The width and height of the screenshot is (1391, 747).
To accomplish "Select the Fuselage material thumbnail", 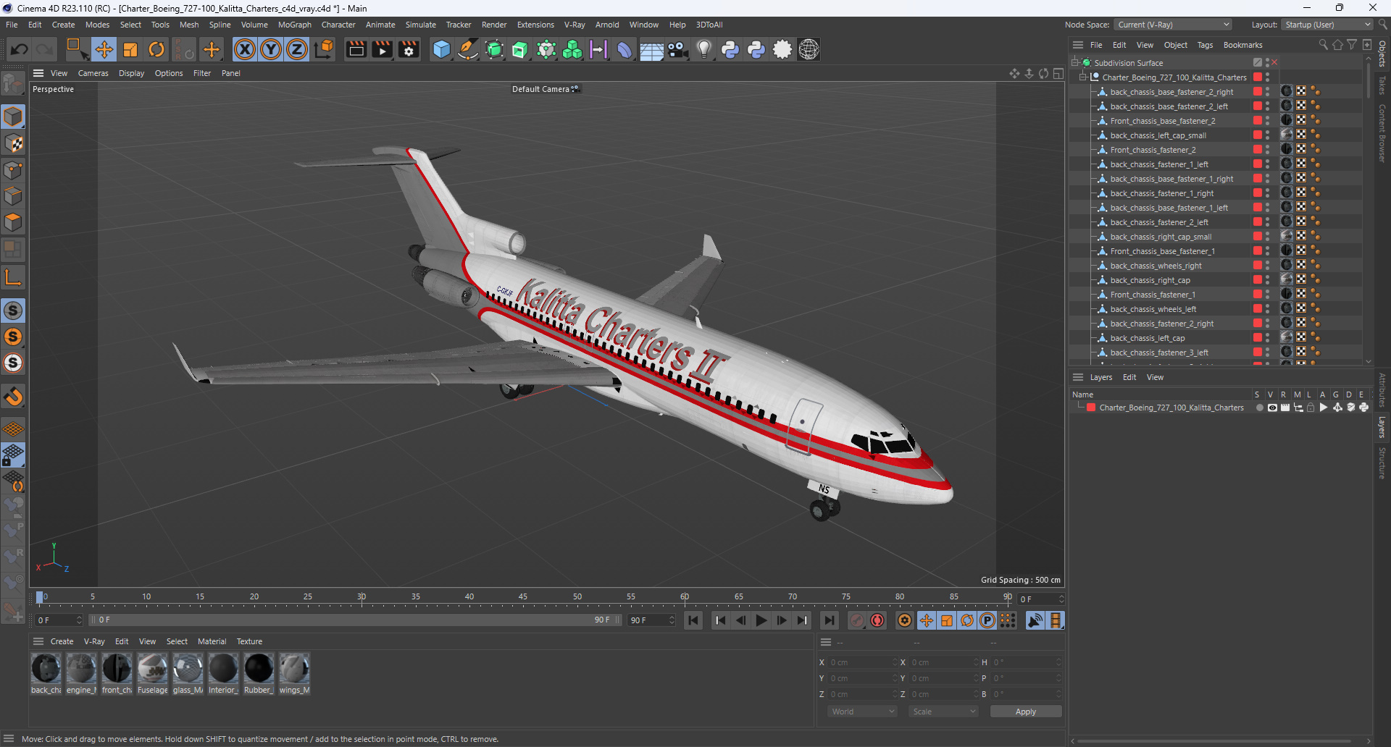I will pos(152,673).
